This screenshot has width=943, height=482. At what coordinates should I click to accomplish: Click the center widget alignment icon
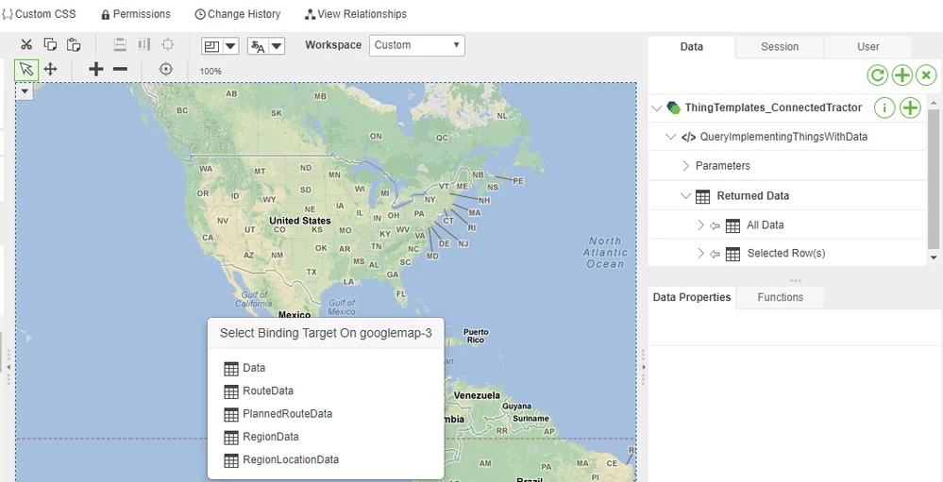168,44
